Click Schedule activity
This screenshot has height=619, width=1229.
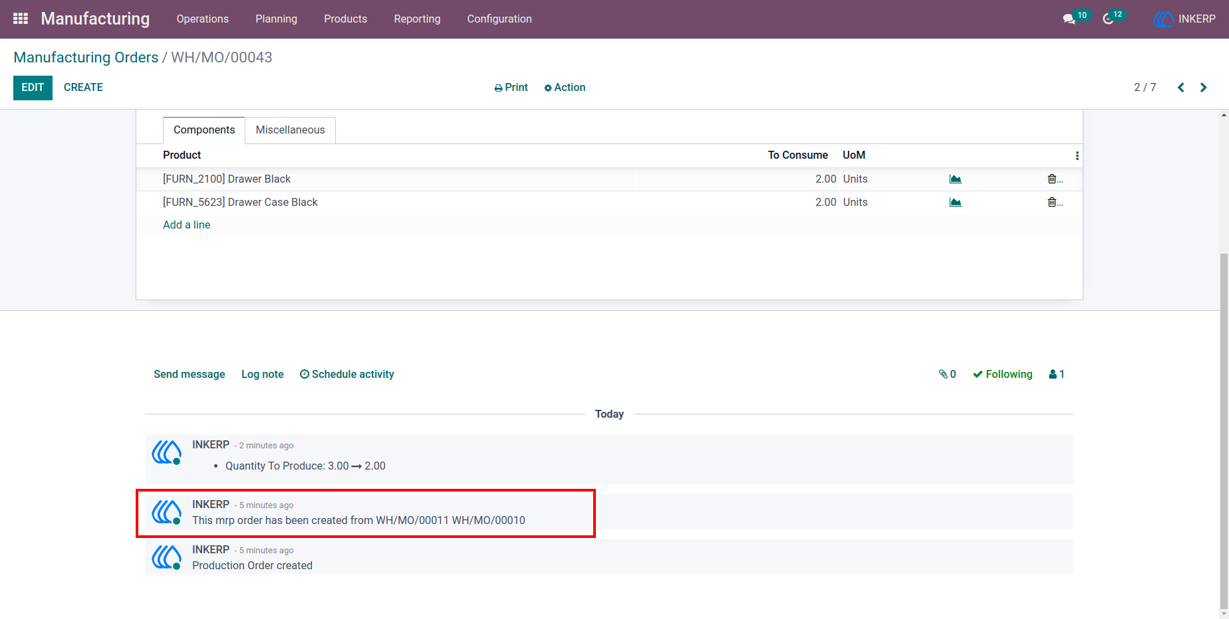pos(346,374)
